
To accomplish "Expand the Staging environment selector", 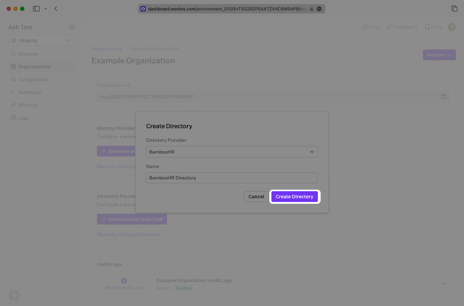I will 41,40.
